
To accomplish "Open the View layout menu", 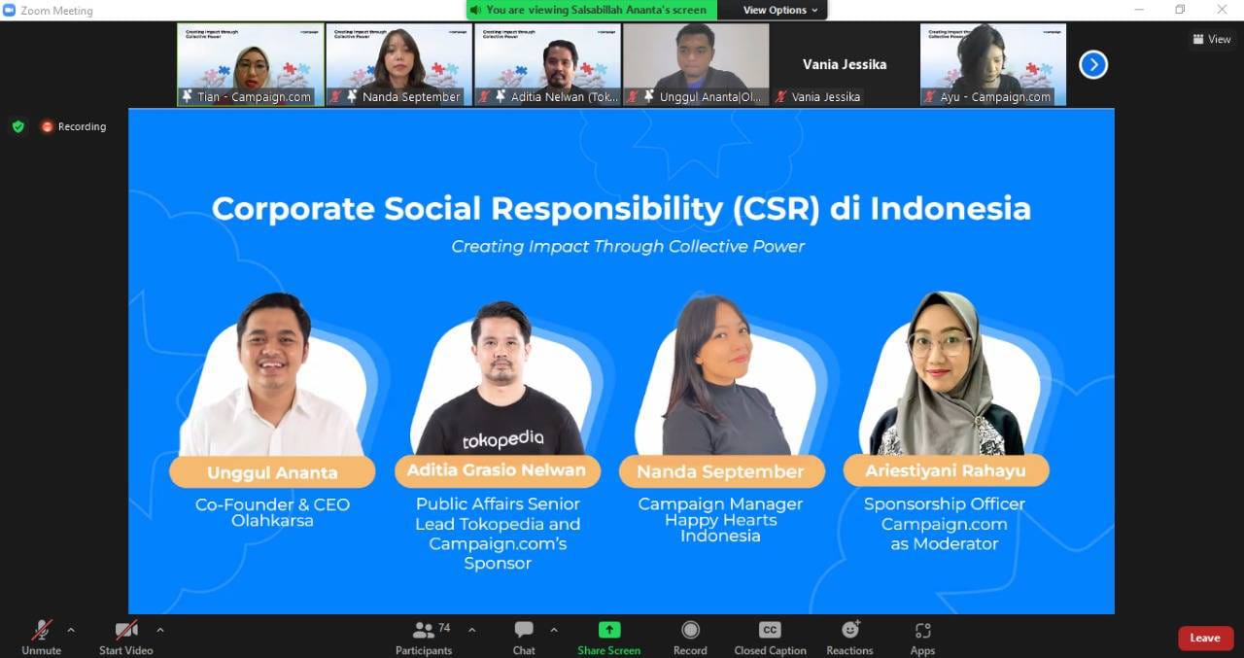I will [x=1212, y=39].
